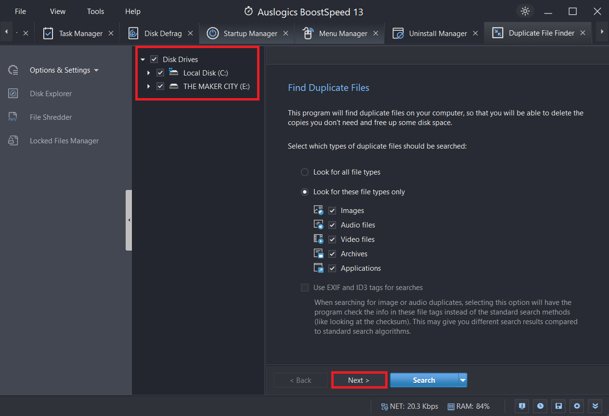The image size is (609, 416).
Task: Open the File menu
Action: [20, 11]
